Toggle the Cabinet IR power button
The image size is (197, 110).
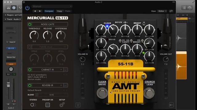[x=30, y=70]
